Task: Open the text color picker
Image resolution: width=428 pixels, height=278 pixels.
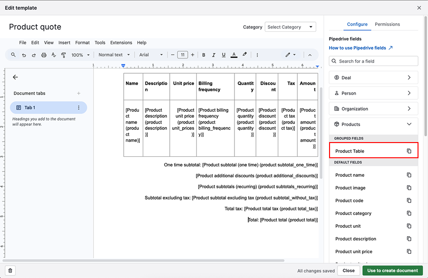Action: [x=233, y=55]
